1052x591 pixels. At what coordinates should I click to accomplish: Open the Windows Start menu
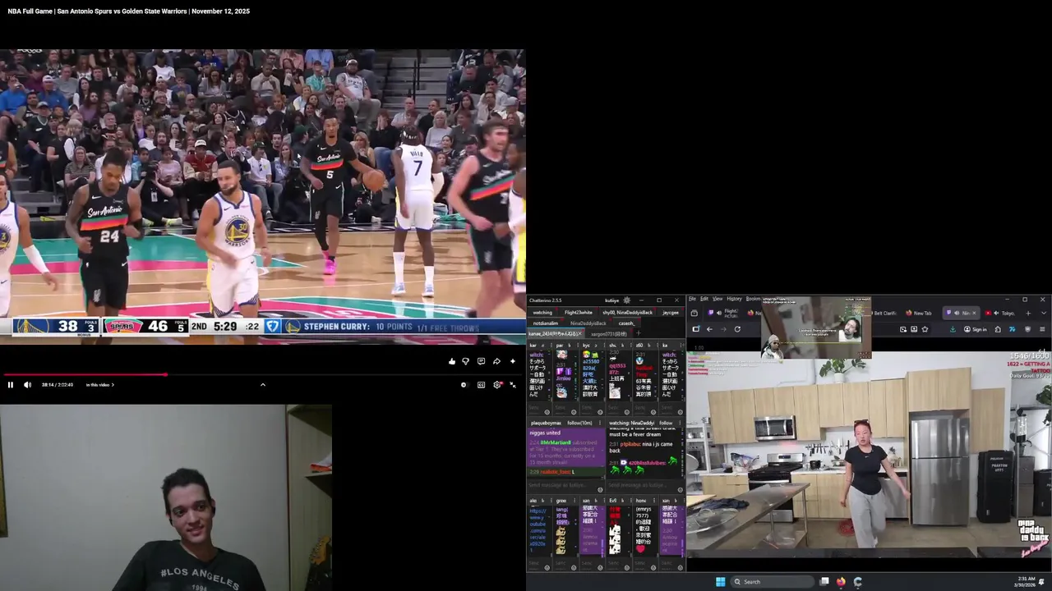[x=720, y=582]
